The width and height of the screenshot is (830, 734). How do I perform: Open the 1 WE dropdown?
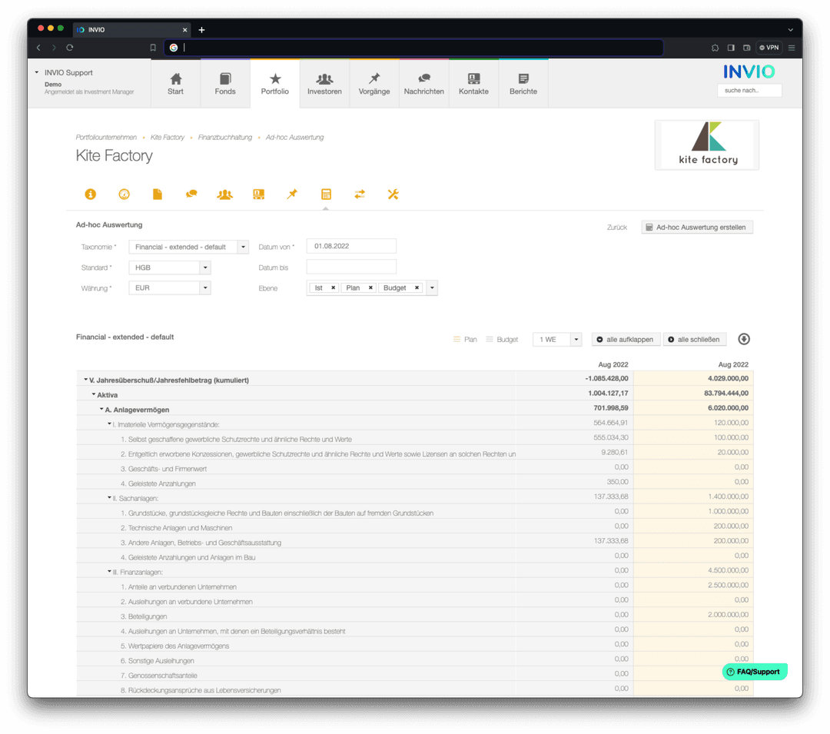click(556, 339)
